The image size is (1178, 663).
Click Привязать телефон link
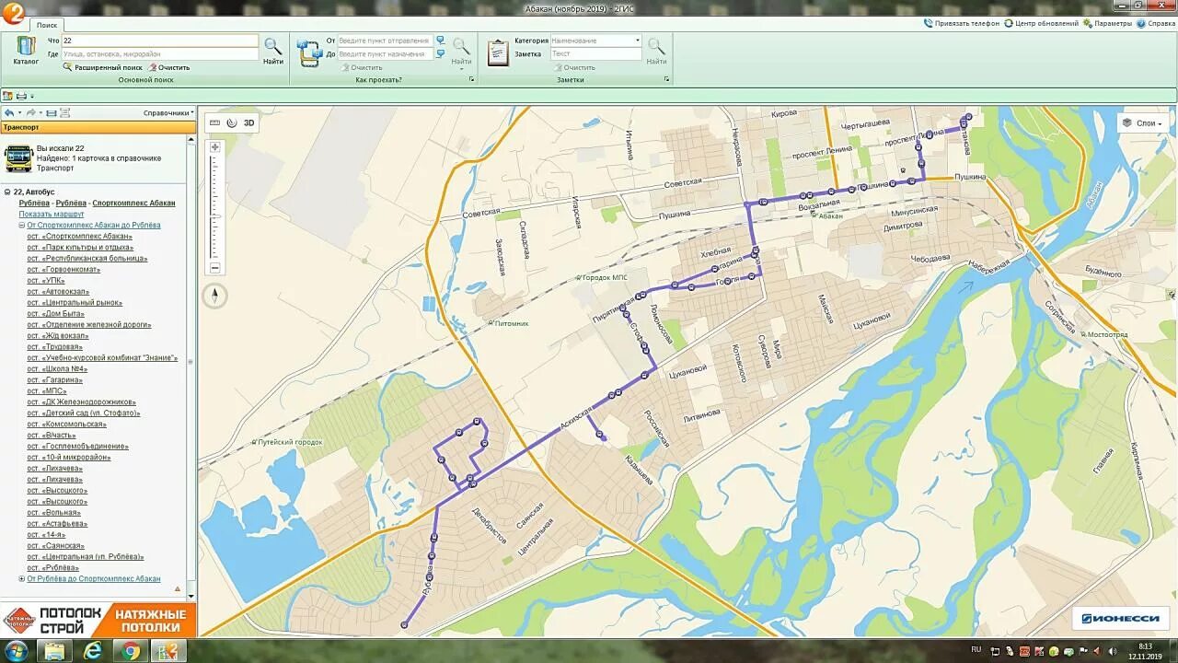[962, 23]
